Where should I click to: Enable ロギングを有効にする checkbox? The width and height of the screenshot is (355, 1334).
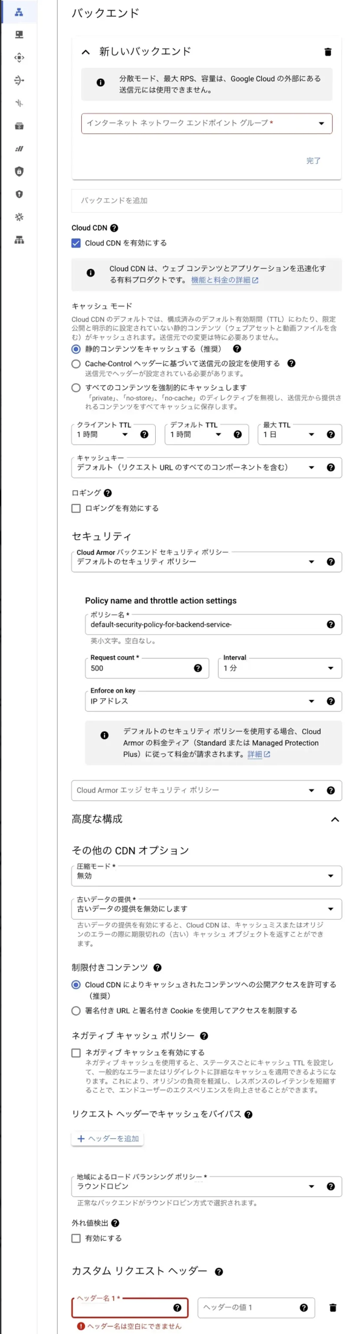(76, 509)
